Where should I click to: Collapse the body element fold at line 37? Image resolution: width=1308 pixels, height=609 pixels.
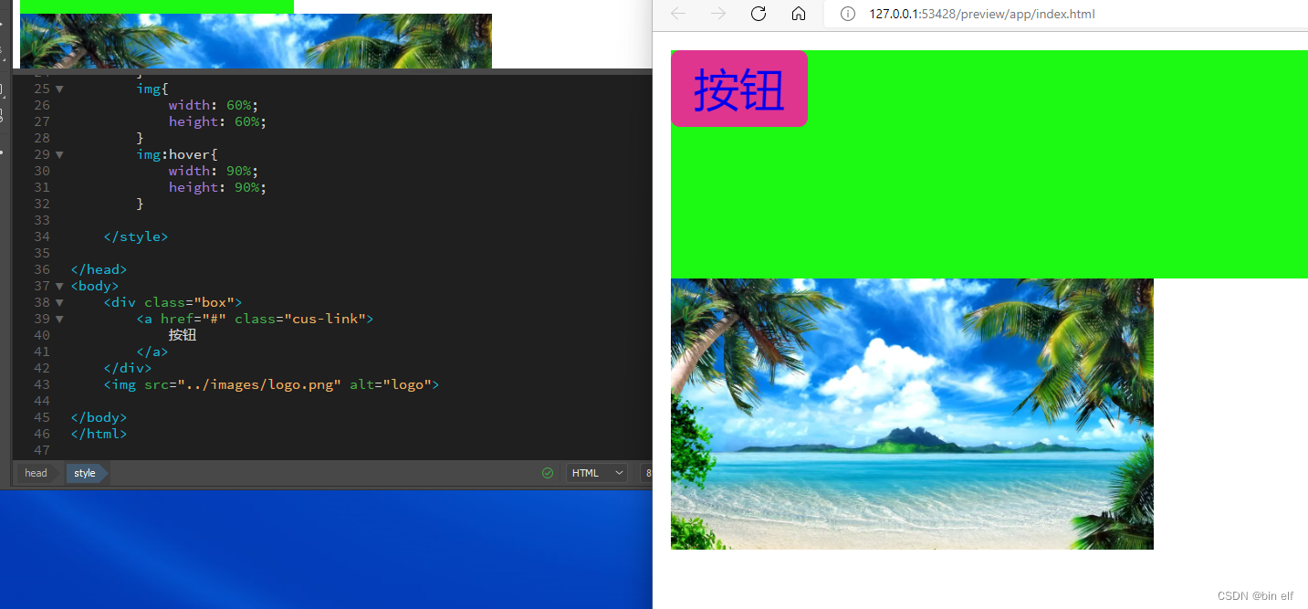tap(58, 286)
